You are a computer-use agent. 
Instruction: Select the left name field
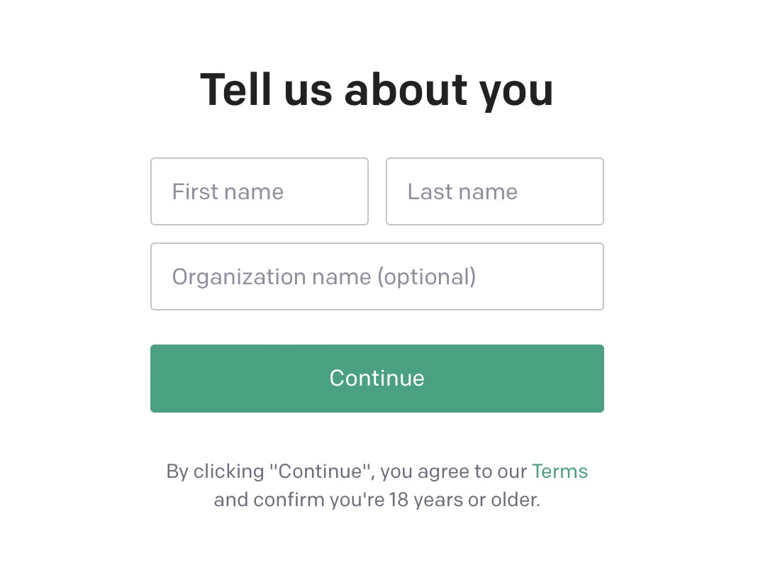pos(259,191)
